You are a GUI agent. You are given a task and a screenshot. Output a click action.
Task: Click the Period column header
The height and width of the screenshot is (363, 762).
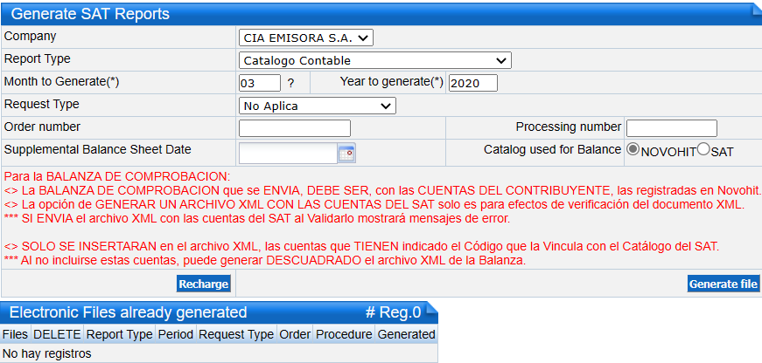pyautogui.click(x=176, y=334)
